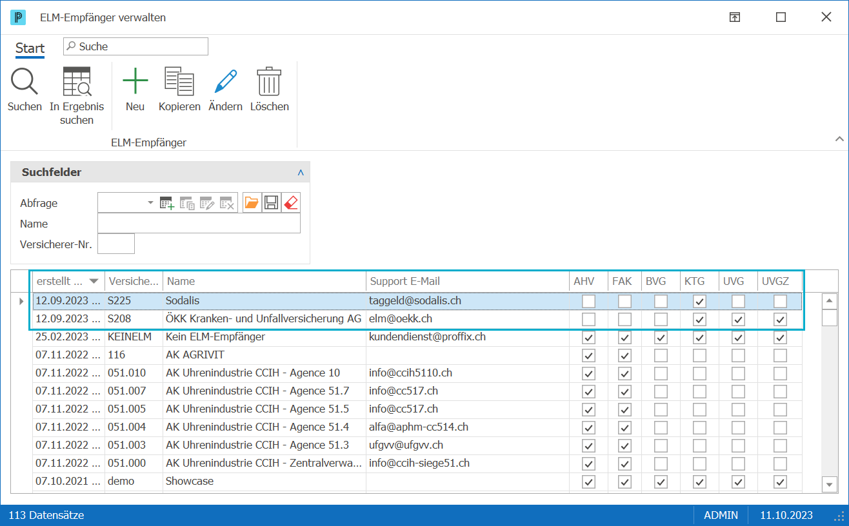The image size is (849, 526).
Task: Click ADMIN in the status bar
Action: [x=721, y=516]
